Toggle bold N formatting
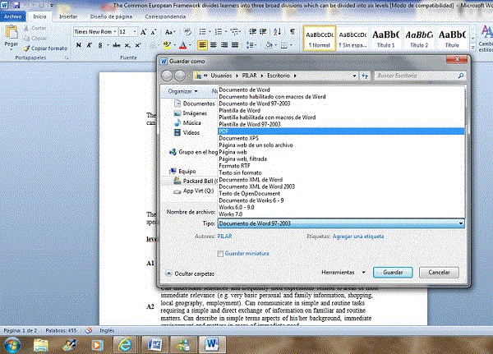The image size is (493, 354). pyautogui.click(x=79, y=45)
